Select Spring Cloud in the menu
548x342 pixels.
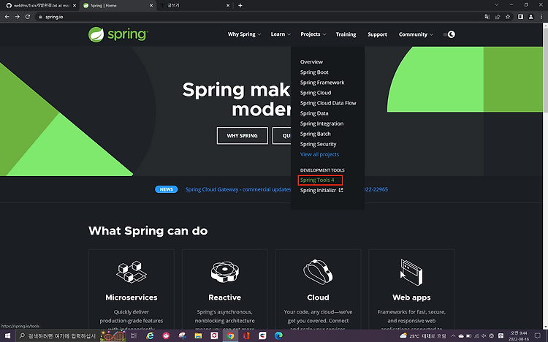tap(316, 93)
